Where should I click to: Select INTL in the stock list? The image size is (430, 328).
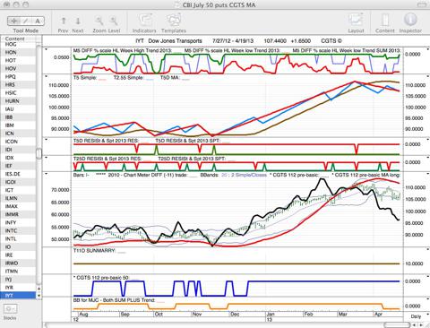click(18, 238)
